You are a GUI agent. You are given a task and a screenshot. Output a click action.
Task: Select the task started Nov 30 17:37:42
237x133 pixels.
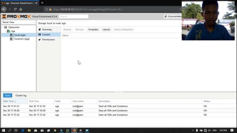tap(118, 115)
